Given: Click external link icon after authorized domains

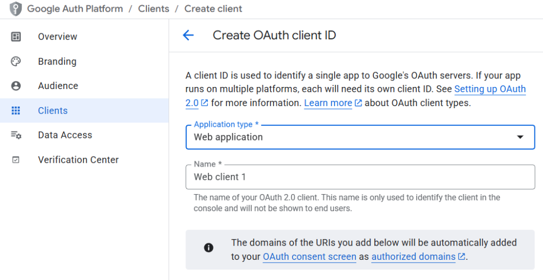Looking at the screenshot, I should [461, 257].
